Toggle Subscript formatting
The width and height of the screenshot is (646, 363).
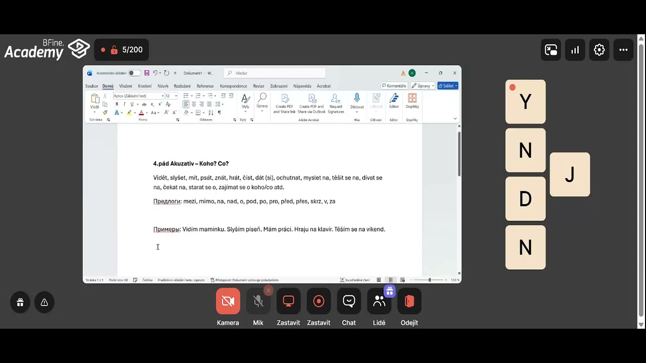[x=152, y=104]
